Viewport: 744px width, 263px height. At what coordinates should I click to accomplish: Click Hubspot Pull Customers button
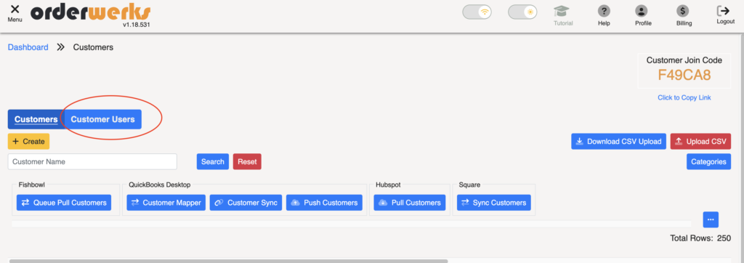pos(410,203)
